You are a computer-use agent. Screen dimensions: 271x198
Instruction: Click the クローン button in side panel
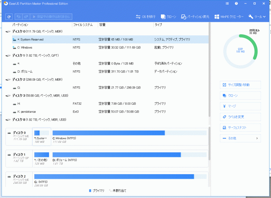tap(240, 95)
